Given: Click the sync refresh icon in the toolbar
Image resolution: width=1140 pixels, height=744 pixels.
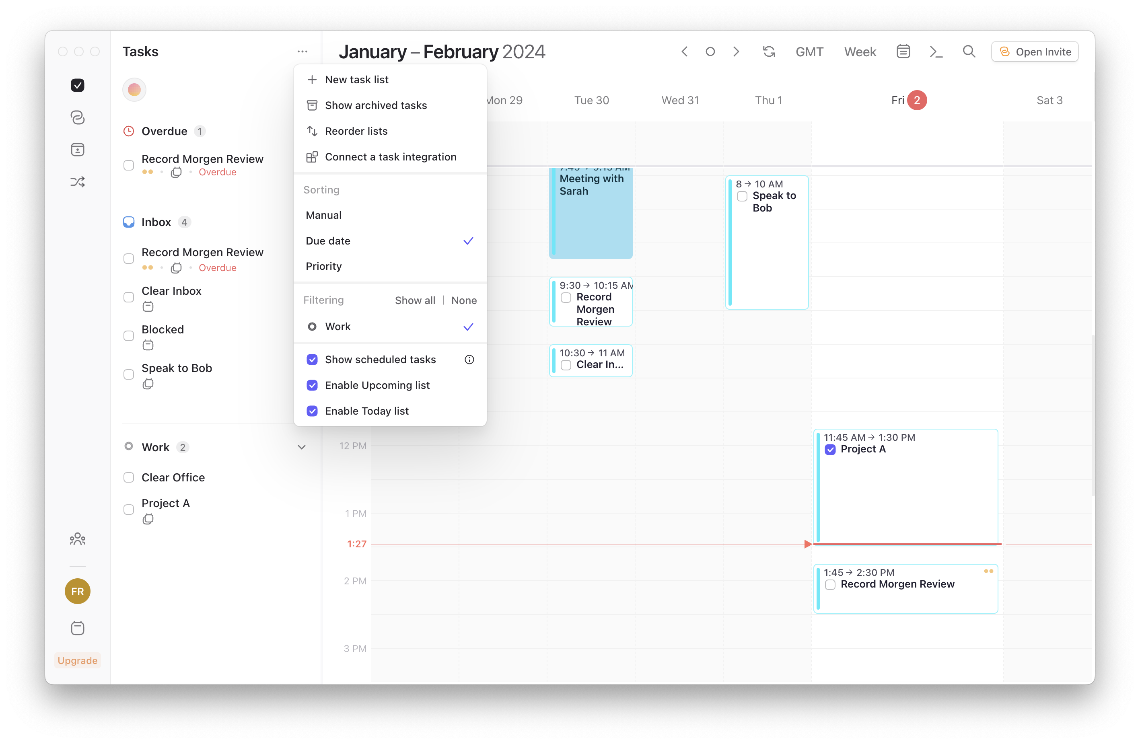Looking at the screenshot, I should (769, 51).
